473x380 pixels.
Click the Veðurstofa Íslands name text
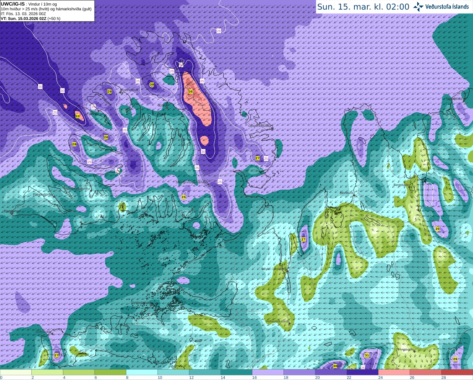[x=447, y=7]
